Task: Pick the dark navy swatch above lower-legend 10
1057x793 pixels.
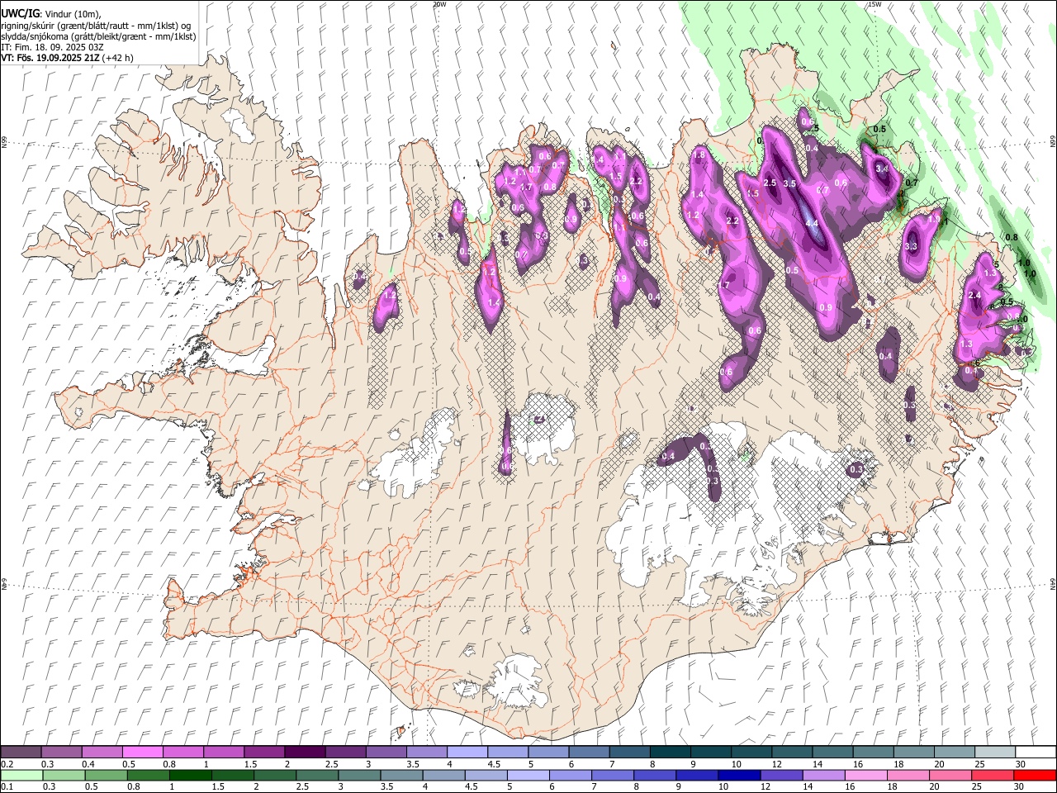Action: point(739,775)
